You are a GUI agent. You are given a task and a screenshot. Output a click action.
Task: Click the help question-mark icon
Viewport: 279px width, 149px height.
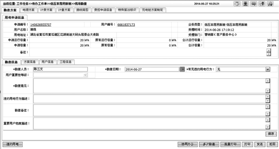click(262, 4)
